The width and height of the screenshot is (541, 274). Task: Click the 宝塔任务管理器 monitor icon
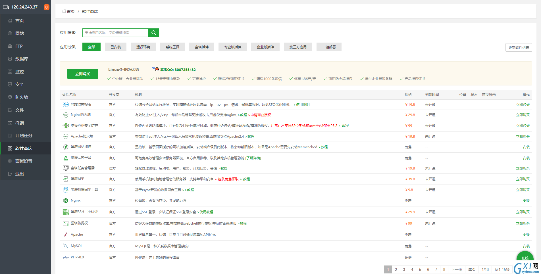[x=66, y=168]
